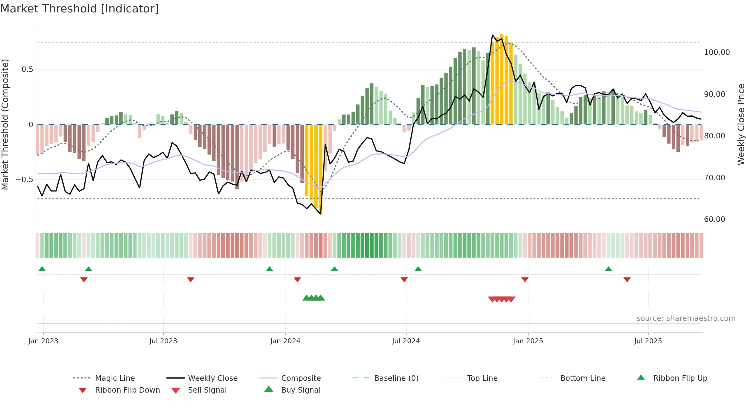The image size is (746, 419).
Task: Click the Jul 2023 x-axis label
Action: pyautogui.click(x=163, y=341)
